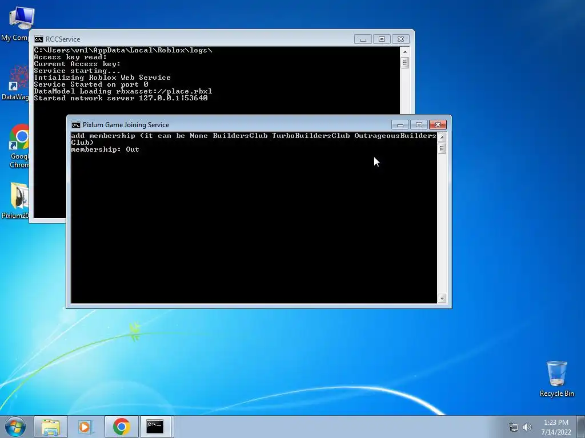The image size is (585, 438).
Task: Open the Recycle Bin desktop icon
Action: click(556, 379)
